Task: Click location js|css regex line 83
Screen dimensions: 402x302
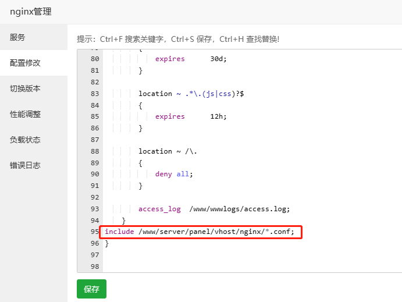Action: [191, 94]
